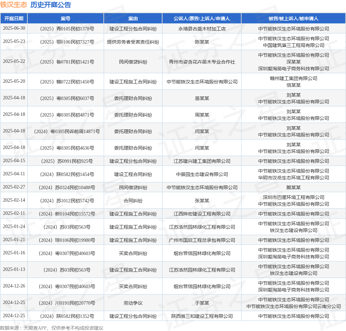Image resolution: width=346 pixels, height=331 pixels.
Task: Click plaintiff 葛某某
Action: coord(202,98)
